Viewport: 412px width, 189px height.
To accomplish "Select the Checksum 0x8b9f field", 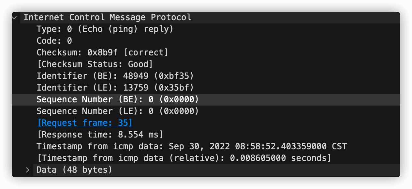I will pos(206,52).
